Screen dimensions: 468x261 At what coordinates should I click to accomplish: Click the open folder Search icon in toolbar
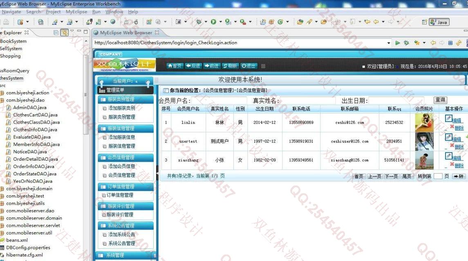(324, 22)
